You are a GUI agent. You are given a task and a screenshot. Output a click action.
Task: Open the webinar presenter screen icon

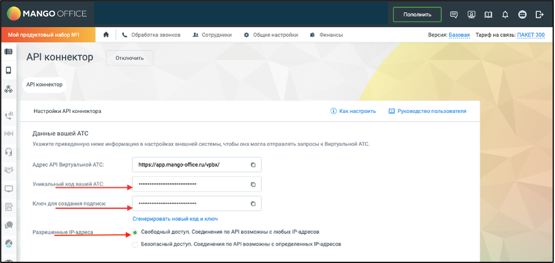(471, 15)
